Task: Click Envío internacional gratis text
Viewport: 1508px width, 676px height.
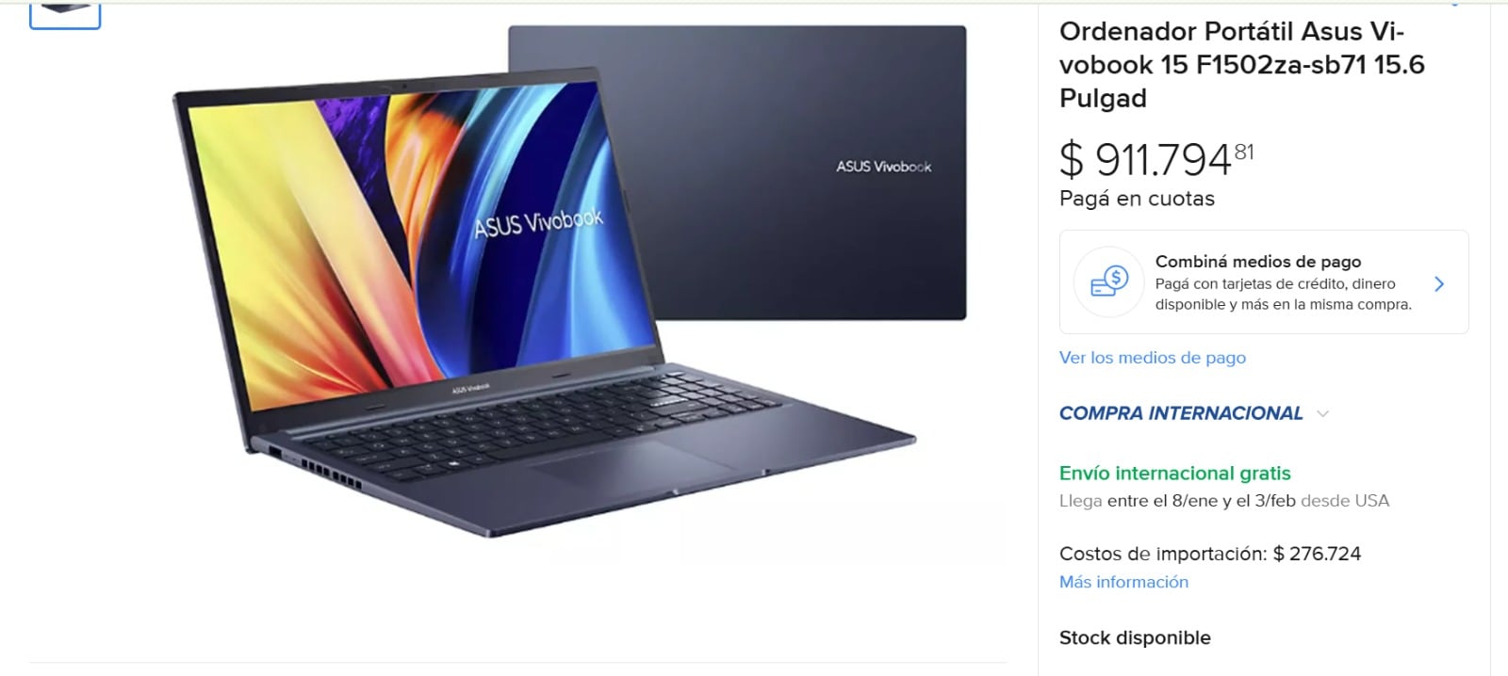Action: tap(1174, 474)
